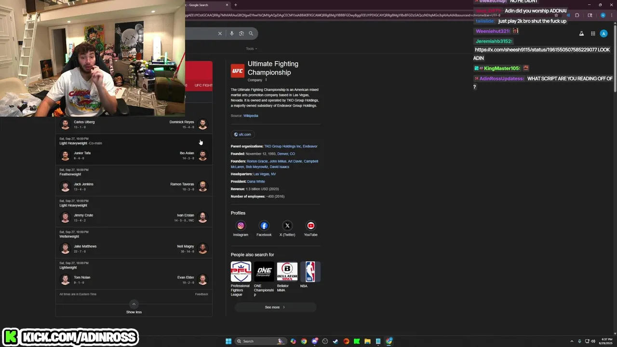Screen dimensions: 617x347
Task: Open Chrome profile avatar in toolbar
Action: coord(603,15)
